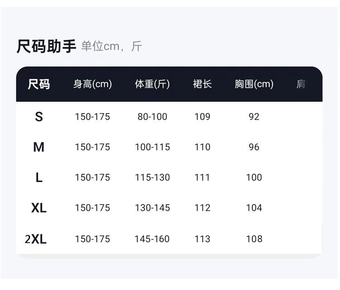The height and width of the screenshot is (290, 340).
Task: Select the S size row label
Action: click(x=39, y=117)
